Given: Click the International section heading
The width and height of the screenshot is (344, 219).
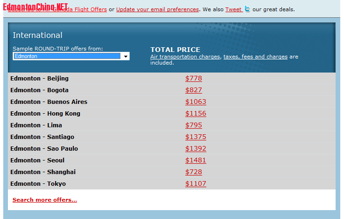Looking at the screenshot, I should click(x=37, y=35).
